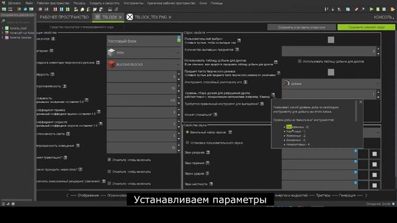
Task: Open help icon beside Звук местности
Action: click(x=211, y=184)
